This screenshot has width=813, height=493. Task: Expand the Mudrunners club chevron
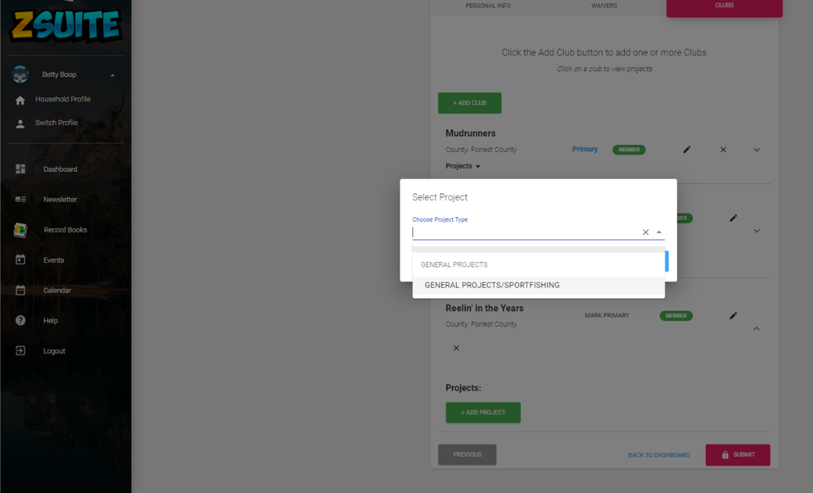[x=757, y=150]
